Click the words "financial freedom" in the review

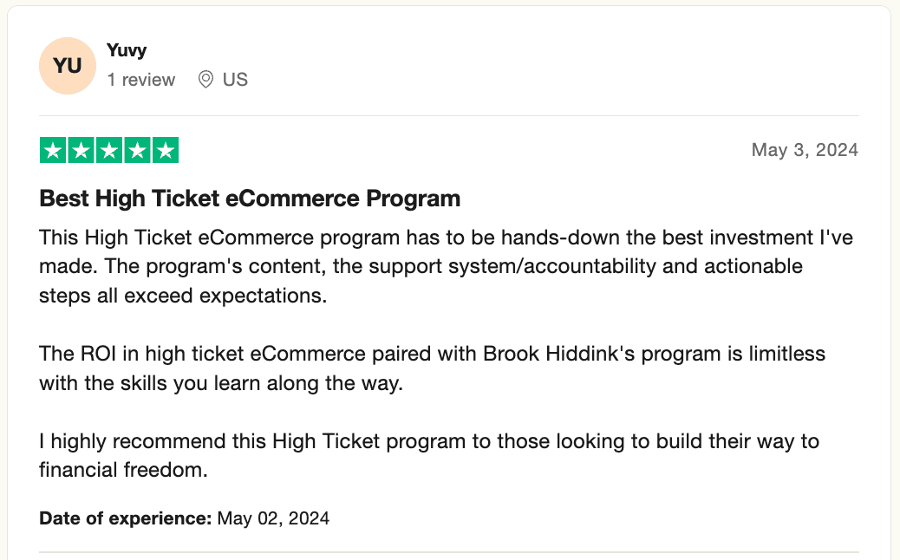pos(124,470)
